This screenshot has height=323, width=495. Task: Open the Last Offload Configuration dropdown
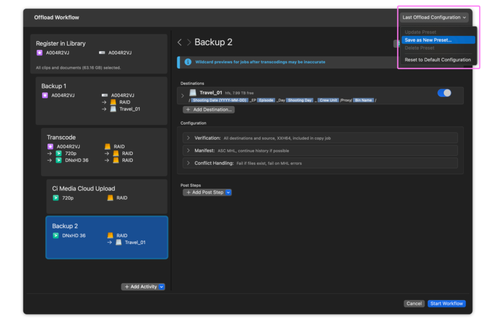(x=434, y=17)
